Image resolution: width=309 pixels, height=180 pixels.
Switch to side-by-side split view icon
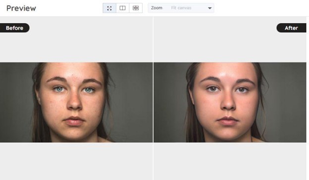pyautogui.click(x=123, y=8)
